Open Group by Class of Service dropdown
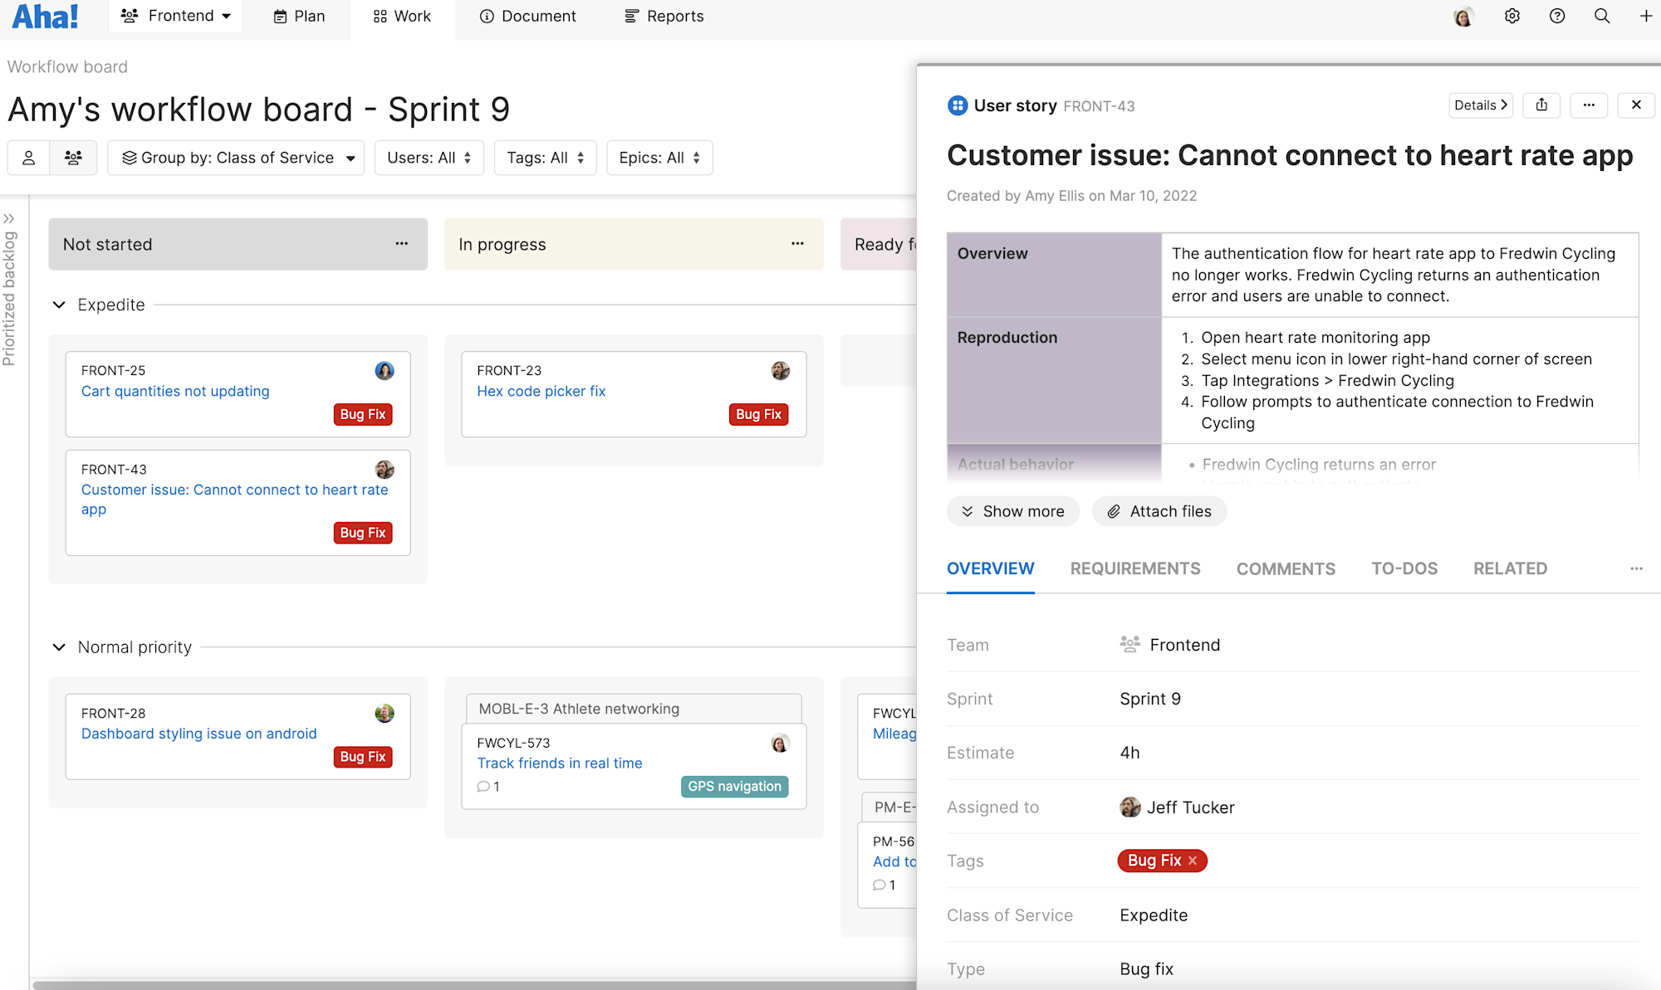 [x=236, y=158]
